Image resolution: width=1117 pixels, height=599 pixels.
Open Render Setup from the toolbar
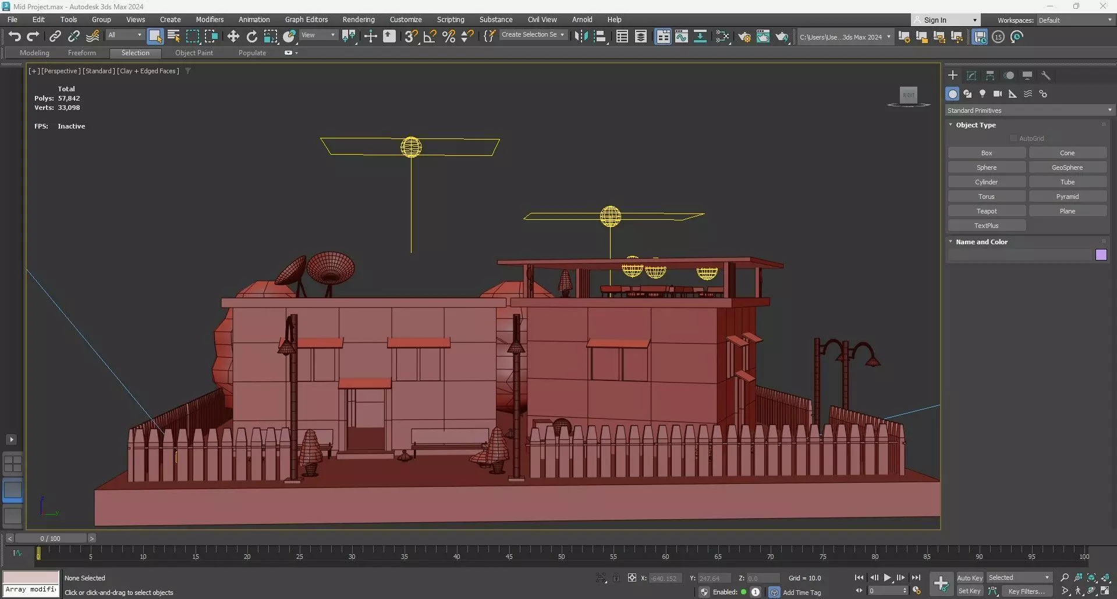[x=744, y=37]
